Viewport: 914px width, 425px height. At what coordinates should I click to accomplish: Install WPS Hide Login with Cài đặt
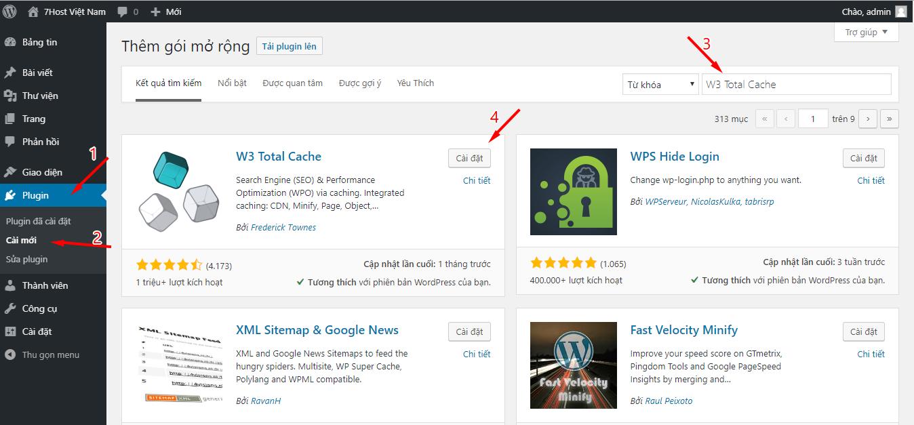(x=864, y=158)
